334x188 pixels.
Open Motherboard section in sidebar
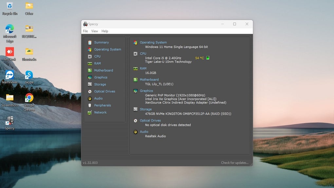[103, 70]
